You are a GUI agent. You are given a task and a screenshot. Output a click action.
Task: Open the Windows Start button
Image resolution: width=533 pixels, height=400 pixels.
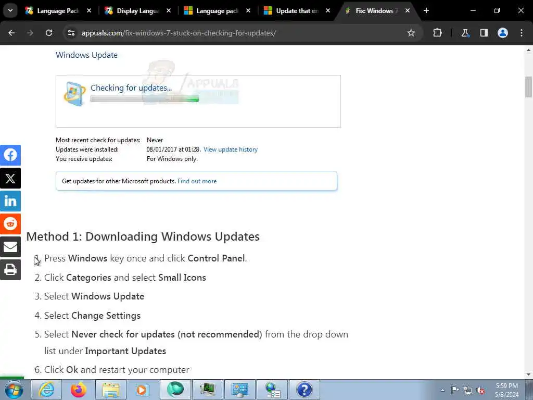tap(14, 390)
